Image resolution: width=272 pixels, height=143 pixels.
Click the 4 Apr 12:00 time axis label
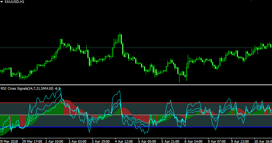tap(124, 141)
